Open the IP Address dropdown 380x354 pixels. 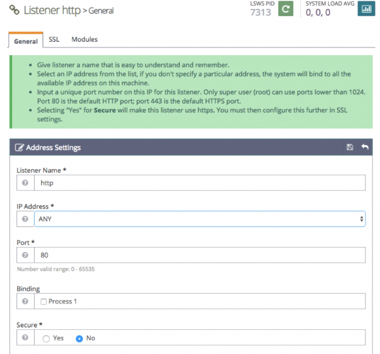pos(199,218)
